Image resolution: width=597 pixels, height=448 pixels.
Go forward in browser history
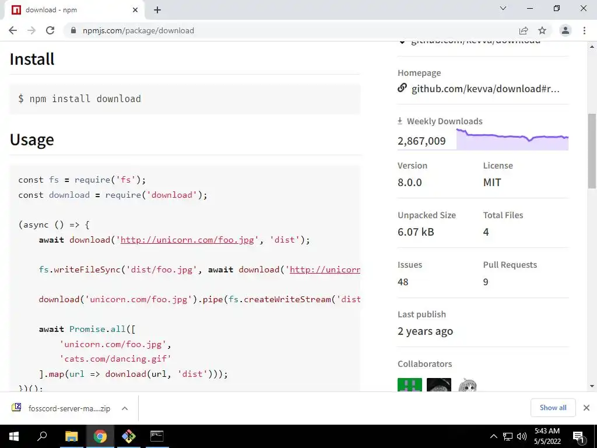pos(31,30)
